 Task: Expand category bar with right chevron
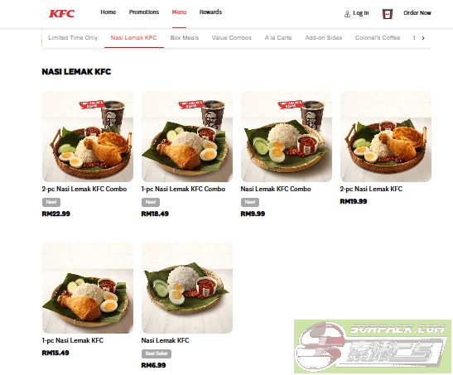[x=423, y=38]
